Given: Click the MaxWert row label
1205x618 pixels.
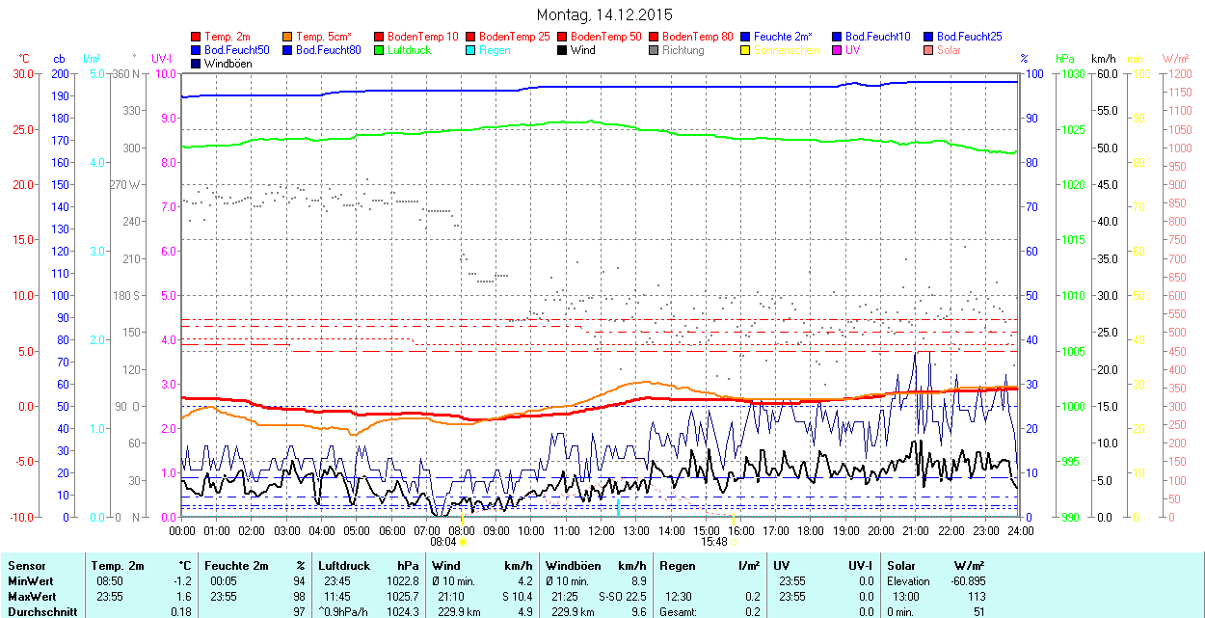Looking at the screenshot, I should tap(31, 597).
